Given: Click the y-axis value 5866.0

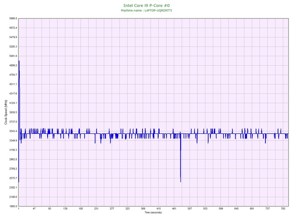Looking at the screenshot, I should click(13, 18).
